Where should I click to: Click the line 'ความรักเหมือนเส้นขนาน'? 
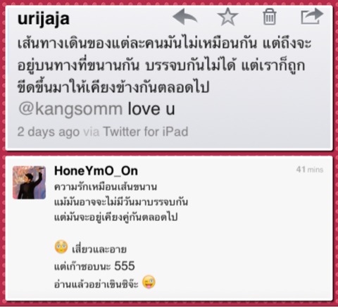coord(106,187)
